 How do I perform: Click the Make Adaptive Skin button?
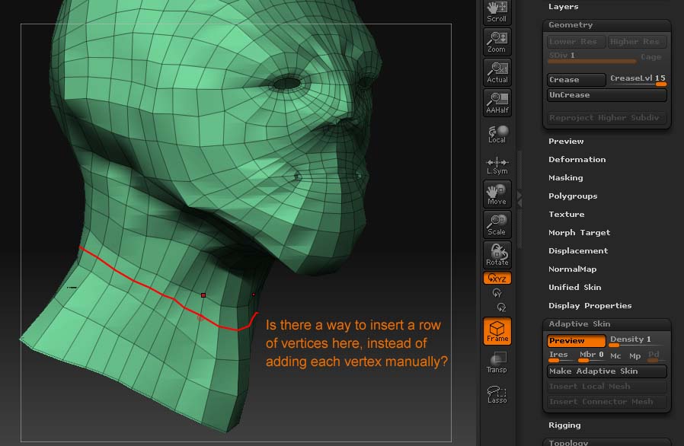pyautogui.click(x=606, y=371)
